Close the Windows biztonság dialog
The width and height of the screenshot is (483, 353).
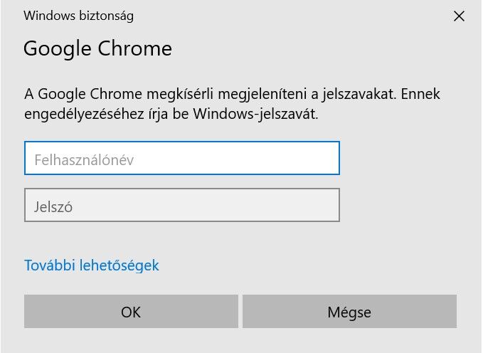pyautogui.click(x=459, y=16)
